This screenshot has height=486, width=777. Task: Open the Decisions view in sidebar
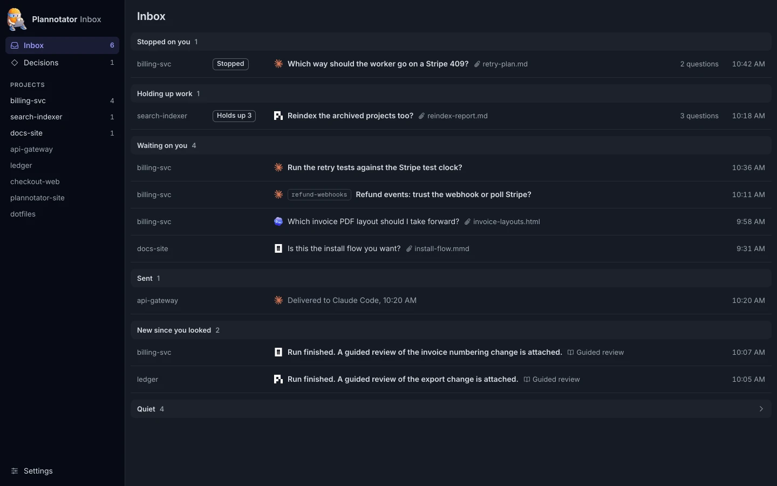62,63
